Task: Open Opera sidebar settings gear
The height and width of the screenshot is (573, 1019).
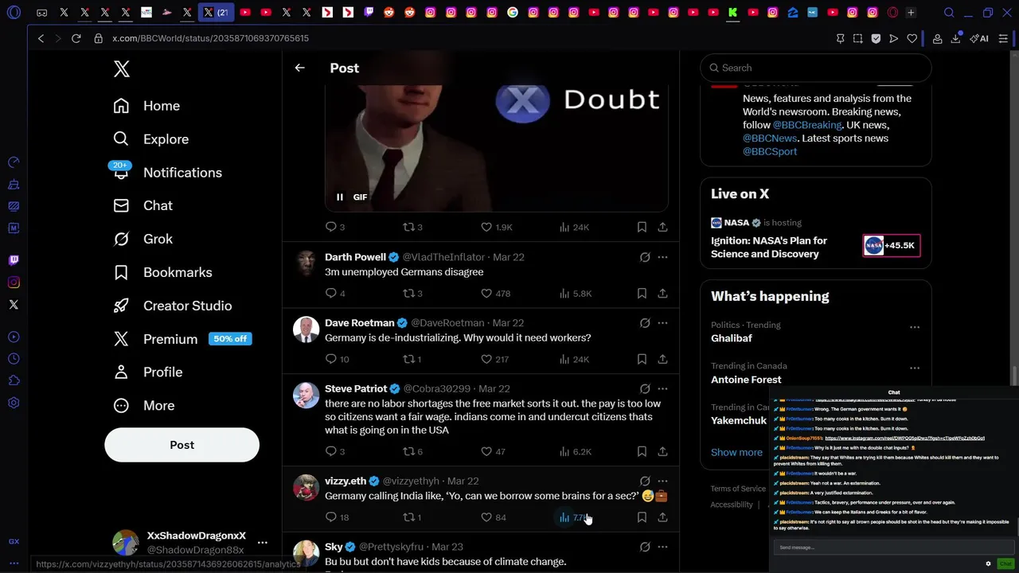Action: click(14, 403)
